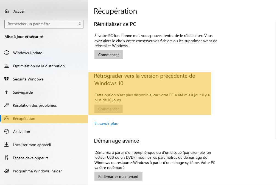Click the 'Si votre PC fonctionne mal' paragraph
The height and width of the screenshot is (185, 277).
pos(156,41)
